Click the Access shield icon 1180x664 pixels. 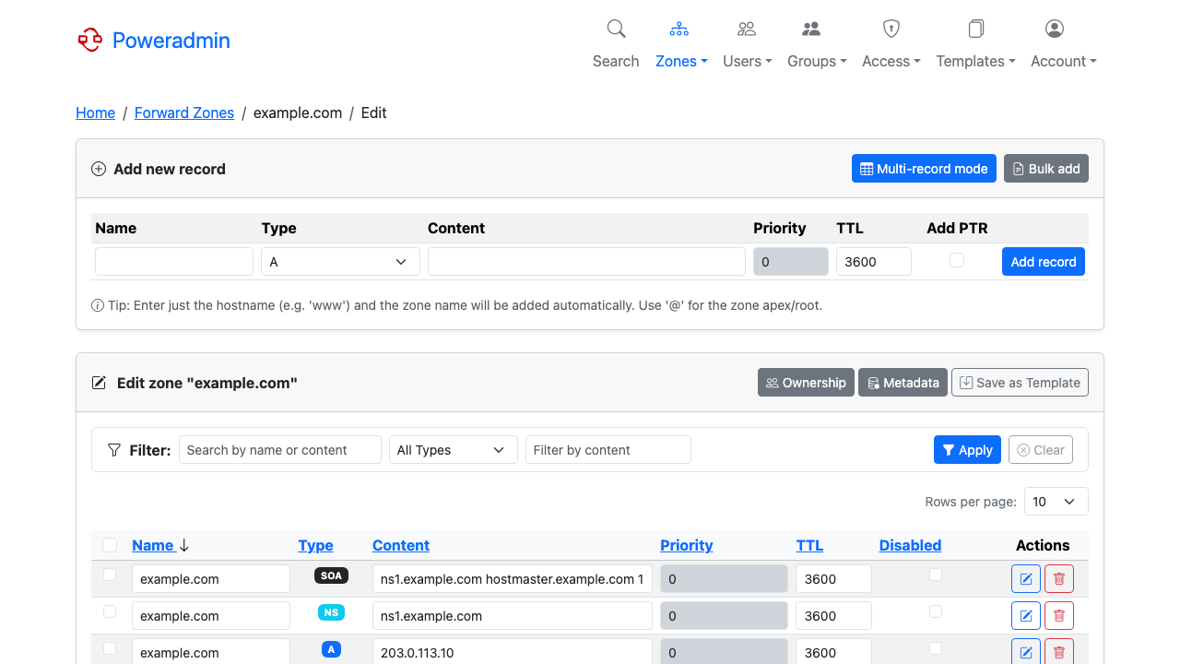[891, 29]
